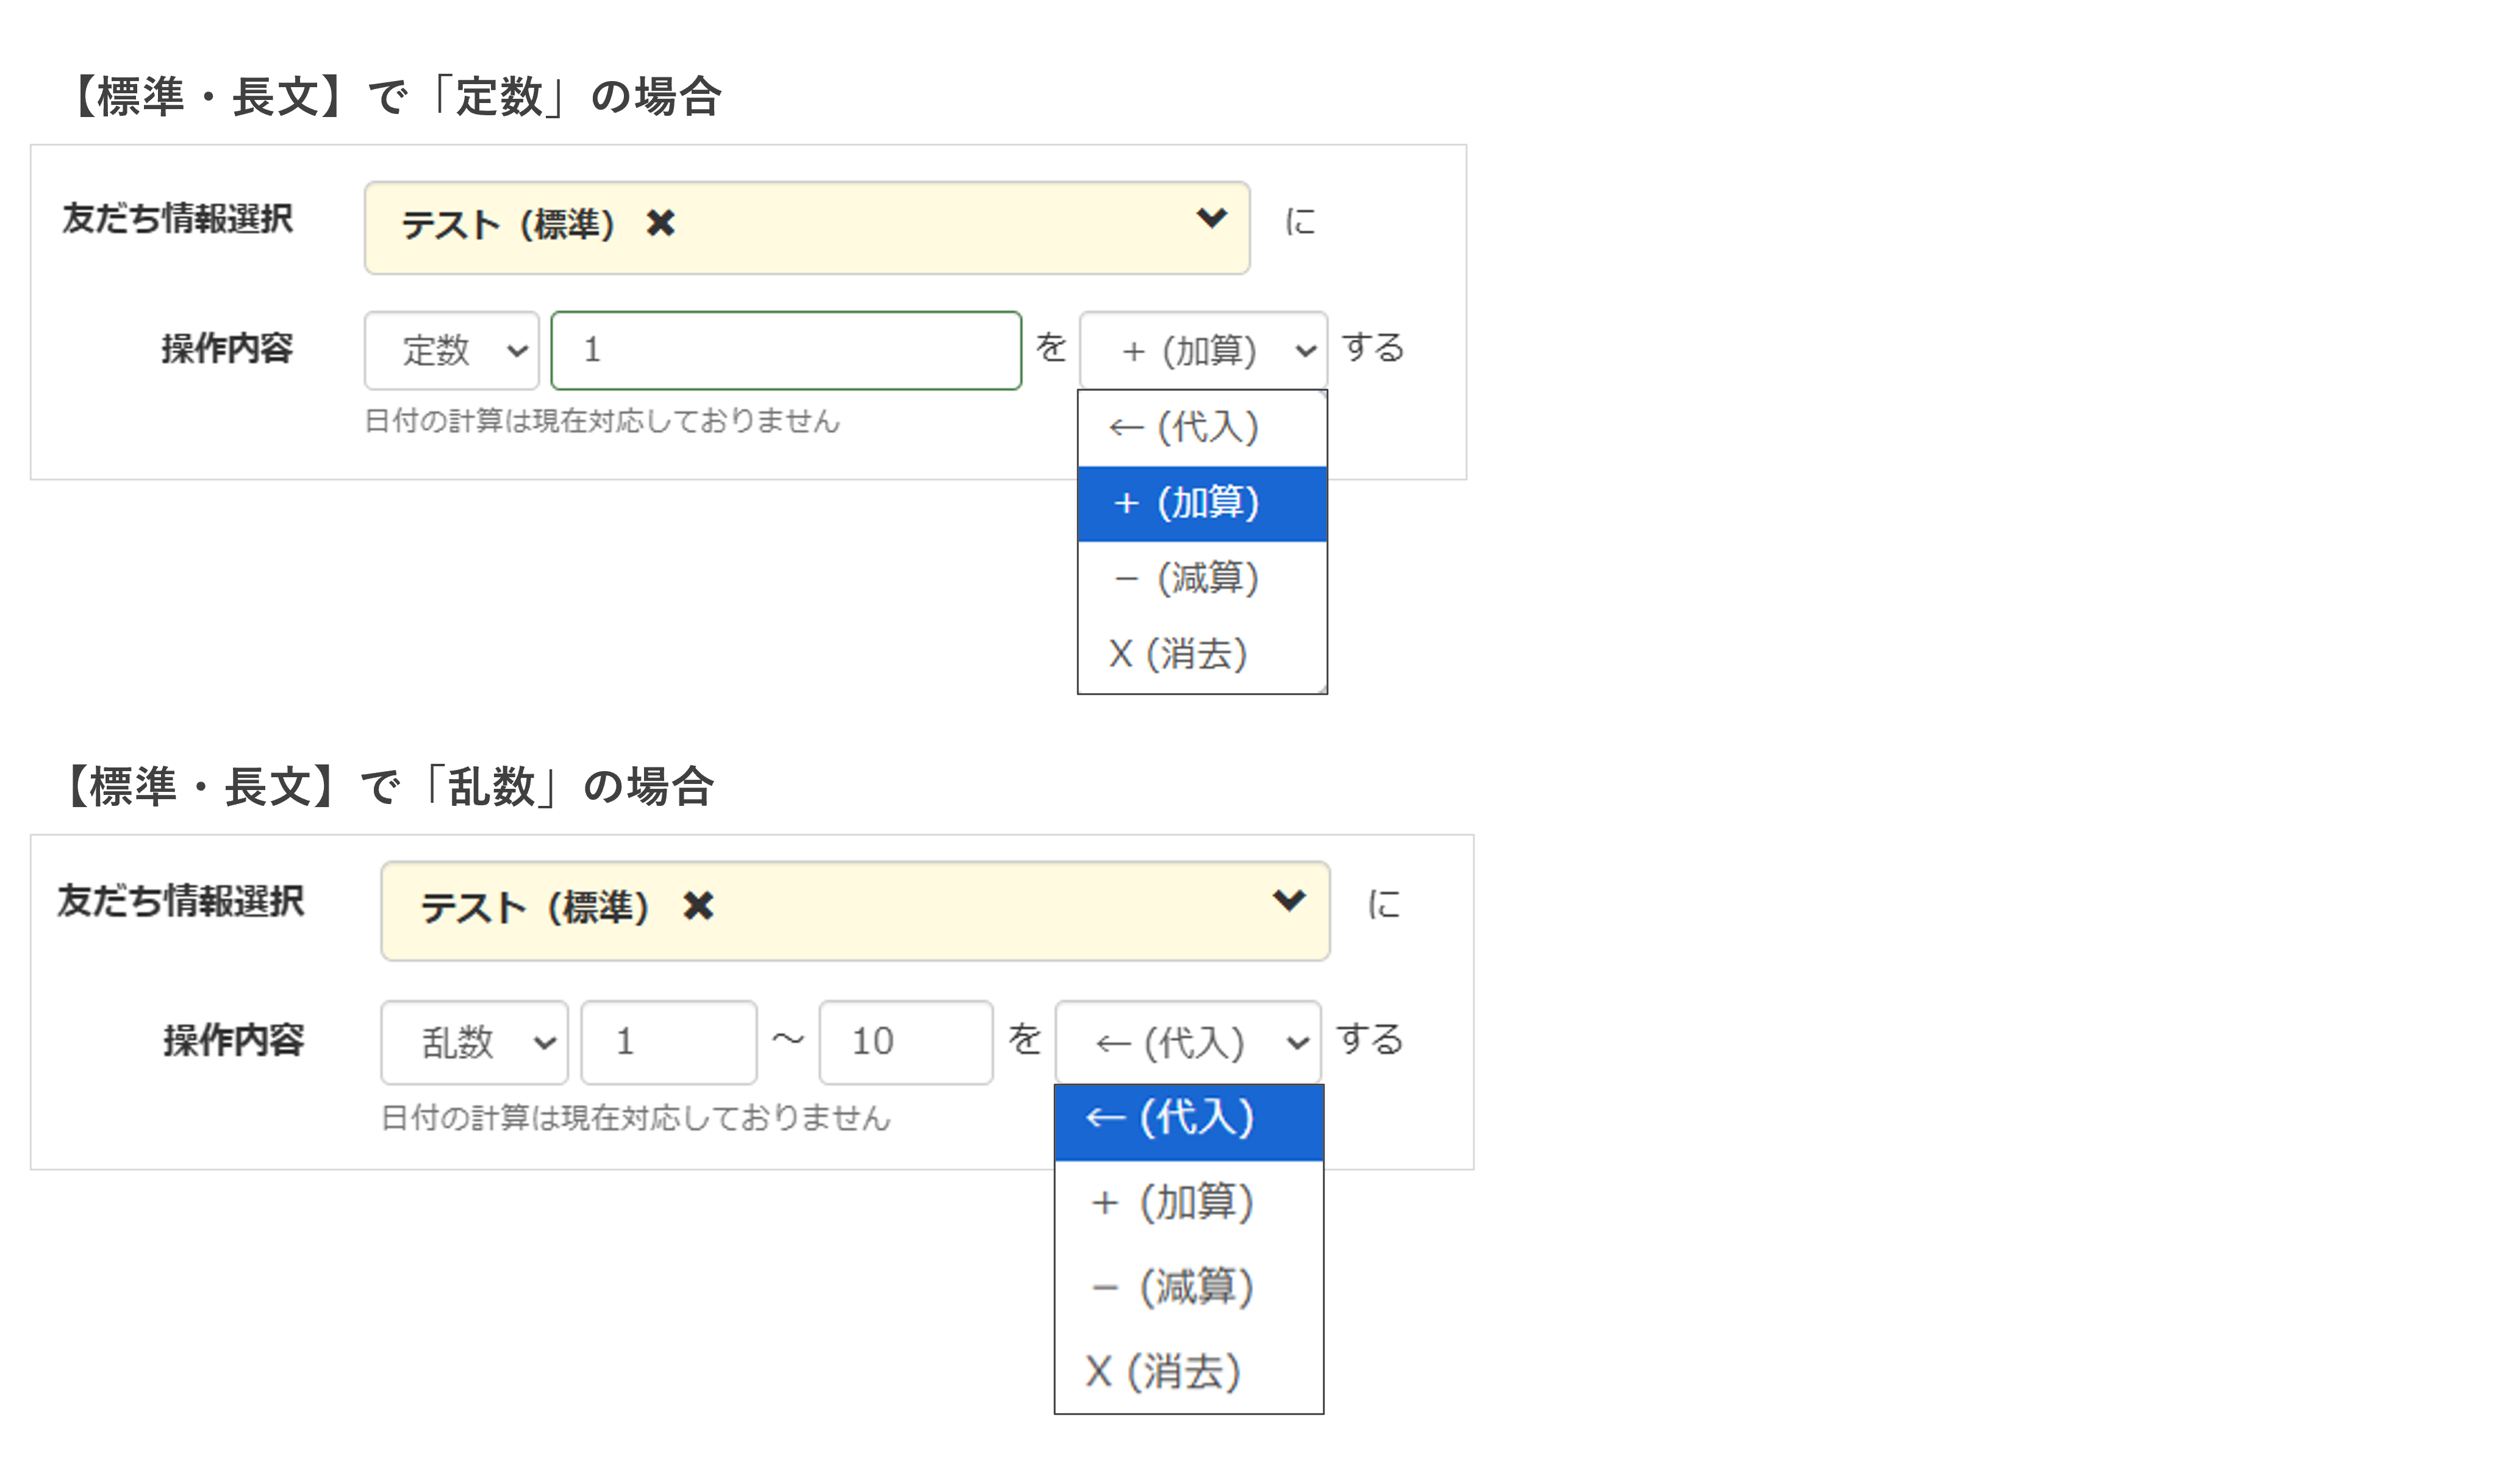This screenshot has width=2520, height=1474.
Task: Open the +(加算) operation dropdown
Action: pyautogui.click(x=1203, y=350)
